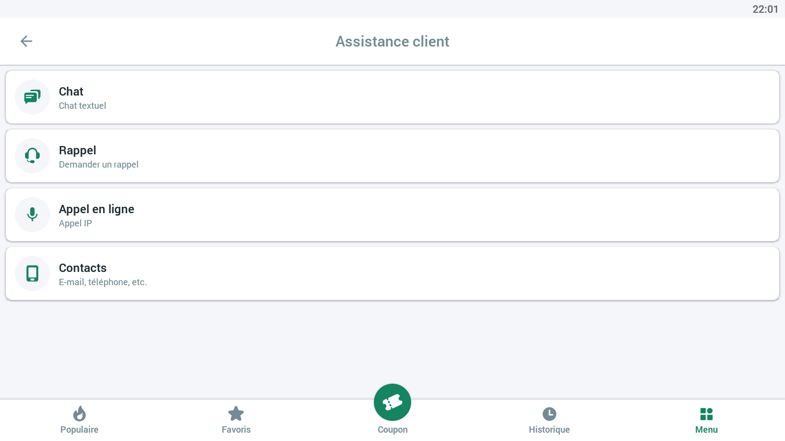Click the Favoris star icon

(x=236, y=414)
